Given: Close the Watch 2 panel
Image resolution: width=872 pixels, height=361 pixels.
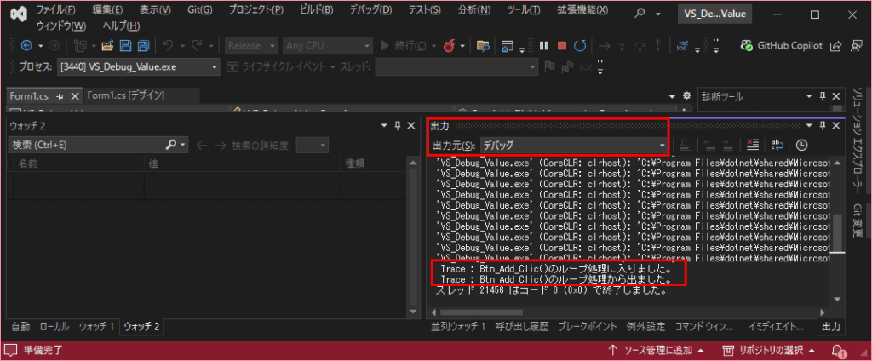Looking at the screenshot, I should pyautogui.click(x=411, y=126).
